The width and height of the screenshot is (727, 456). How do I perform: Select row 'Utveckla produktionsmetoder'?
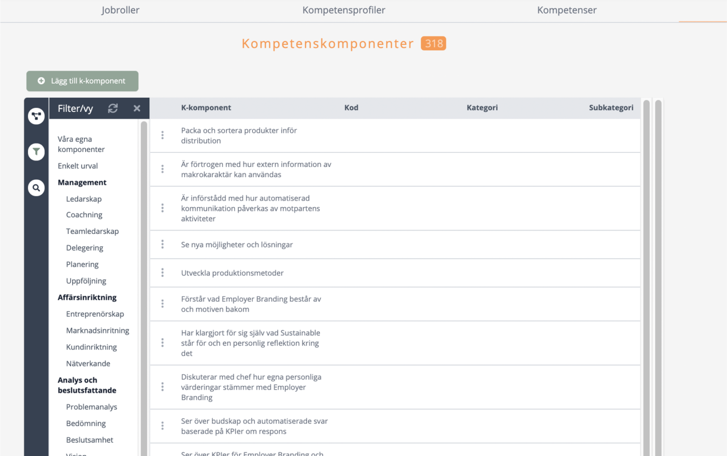click(x=395, y=273)
